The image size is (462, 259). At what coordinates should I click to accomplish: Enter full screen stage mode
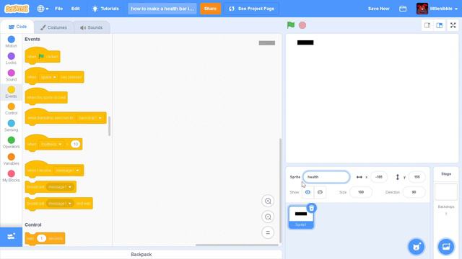pos(453,26)
